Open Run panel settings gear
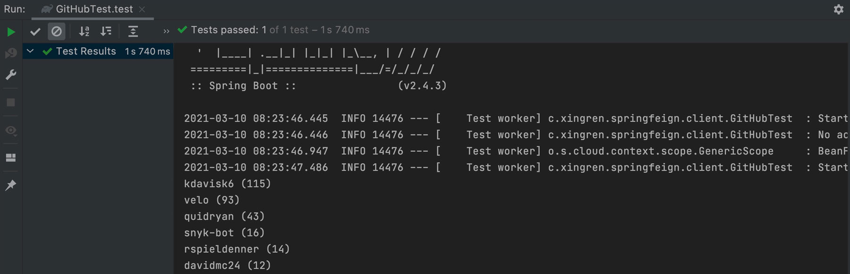This screenshot has width=850, height=274. click(838, 9)
